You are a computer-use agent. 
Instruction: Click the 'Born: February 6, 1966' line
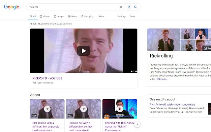point(177,108)
